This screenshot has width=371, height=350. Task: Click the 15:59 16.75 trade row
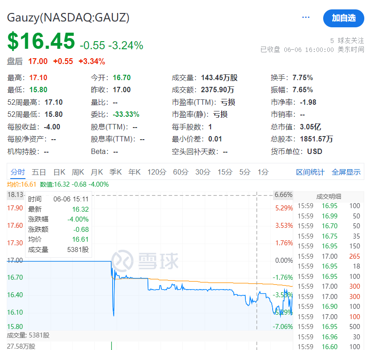point(329,236)
